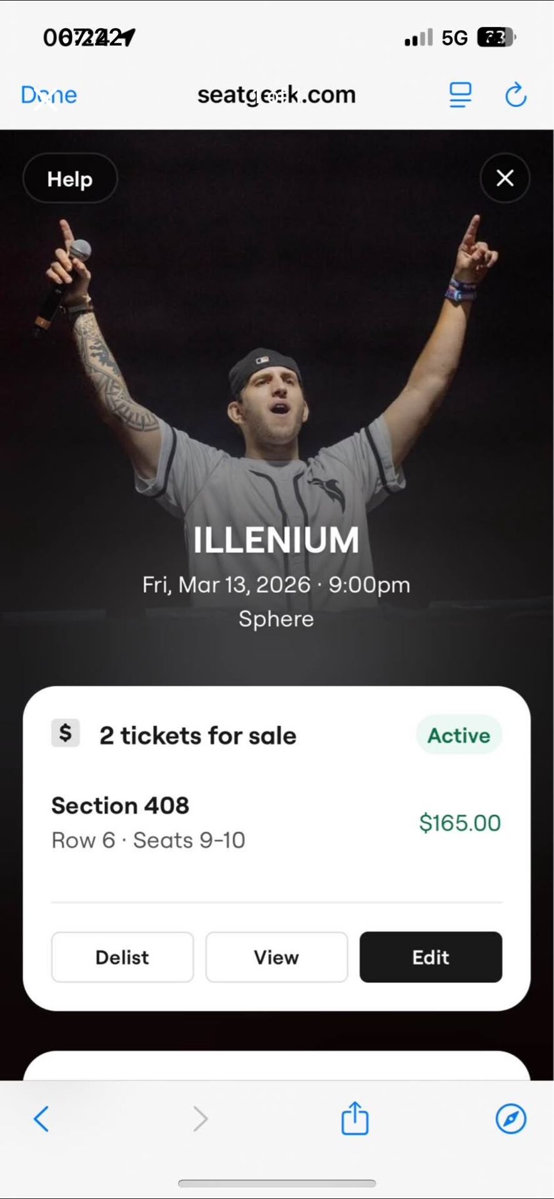This screenshot has width=554, height=1199.
Task: Navigate back using the left chevron
Action: [41, 1118]
